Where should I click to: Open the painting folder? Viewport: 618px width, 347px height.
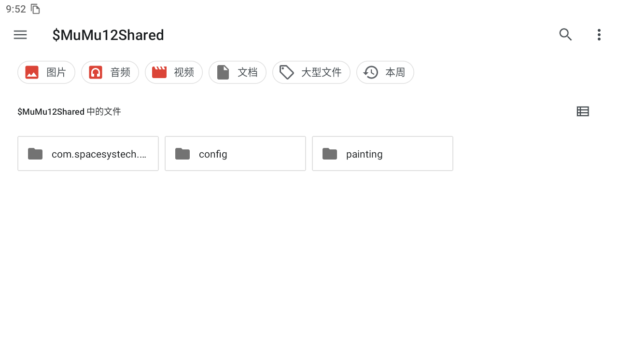point(383,154)
